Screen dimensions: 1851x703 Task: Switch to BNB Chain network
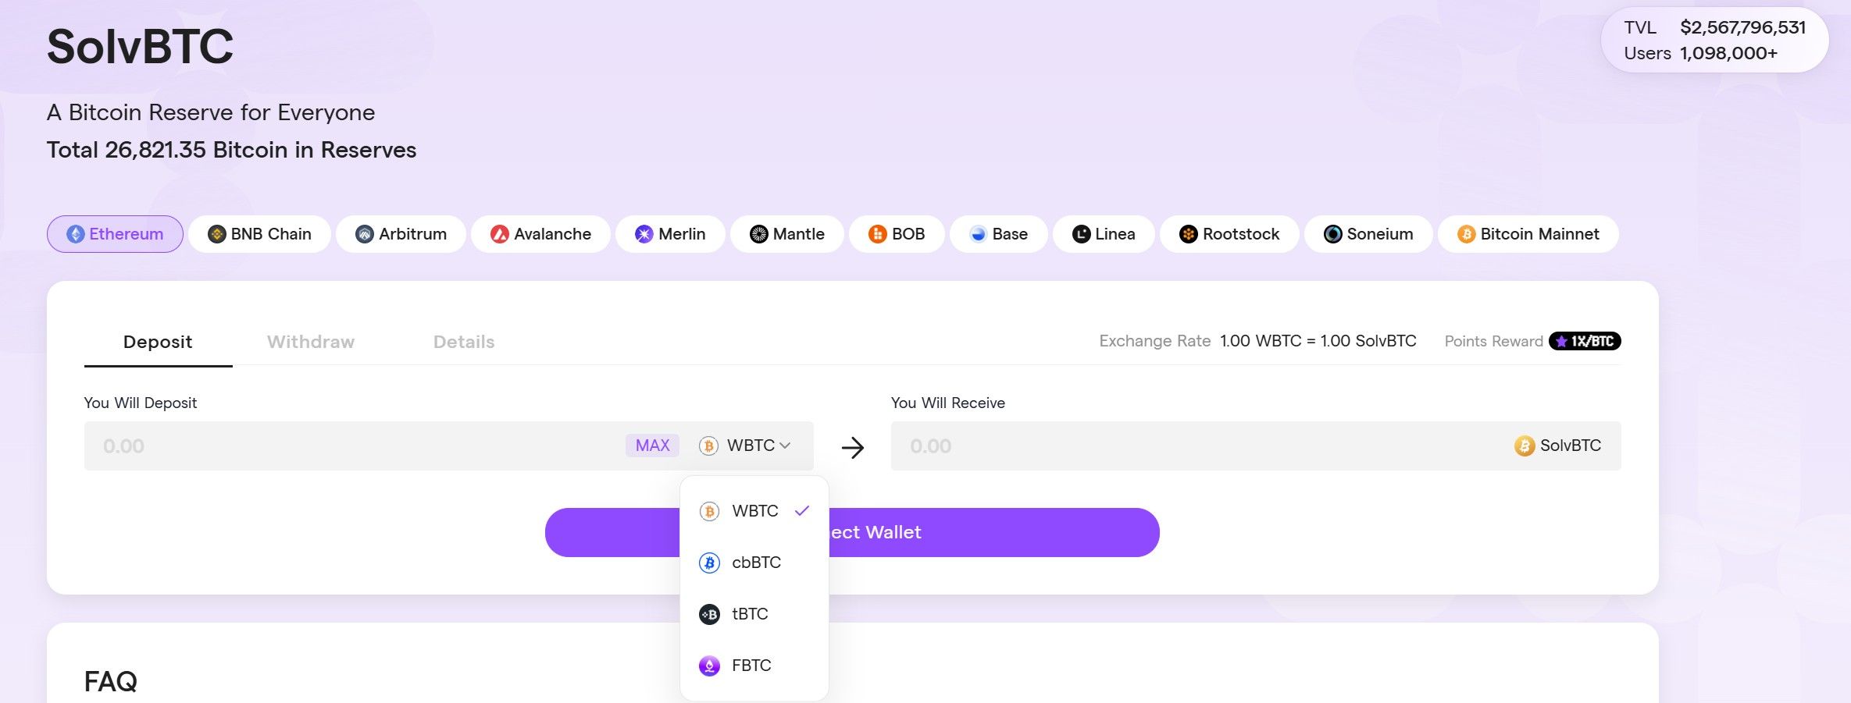259,234
